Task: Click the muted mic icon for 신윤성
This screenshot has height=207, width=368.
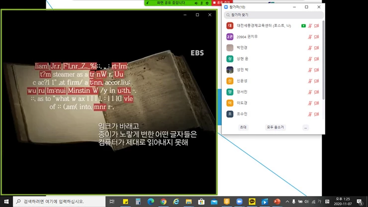Action: point(310,81)
